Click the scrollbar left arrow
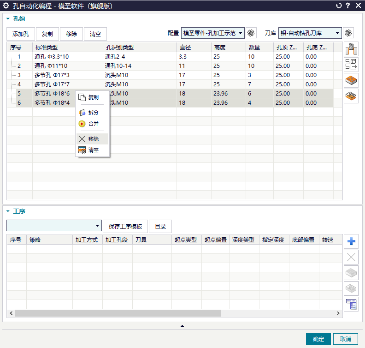 [11, 313]
